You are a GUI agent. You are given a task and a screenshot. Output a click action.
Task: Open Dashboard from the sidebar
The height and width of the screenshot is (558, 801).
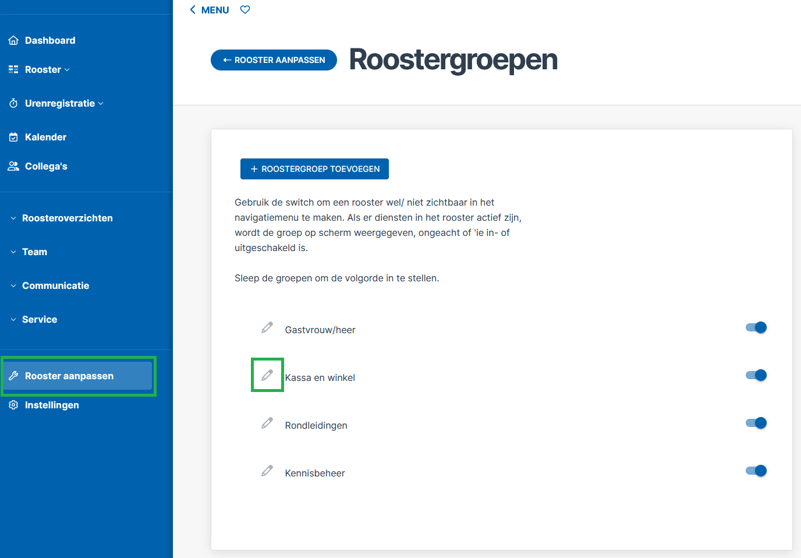point(50,40)
